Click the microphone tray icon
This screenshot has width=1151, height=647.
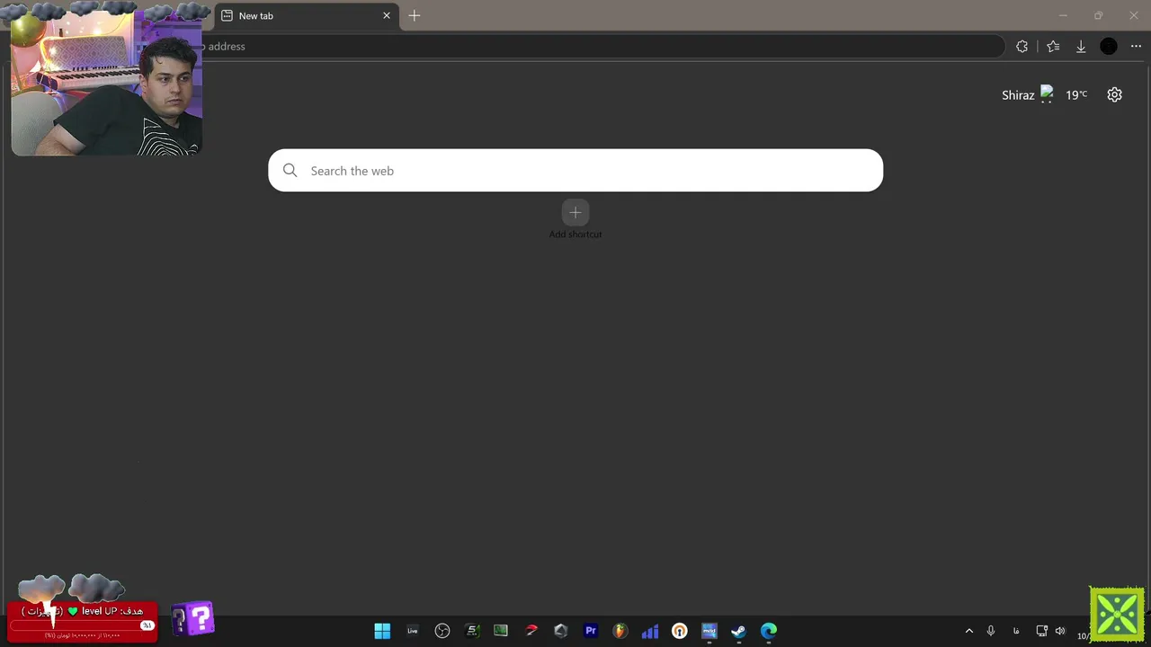[x=991, y=631]
